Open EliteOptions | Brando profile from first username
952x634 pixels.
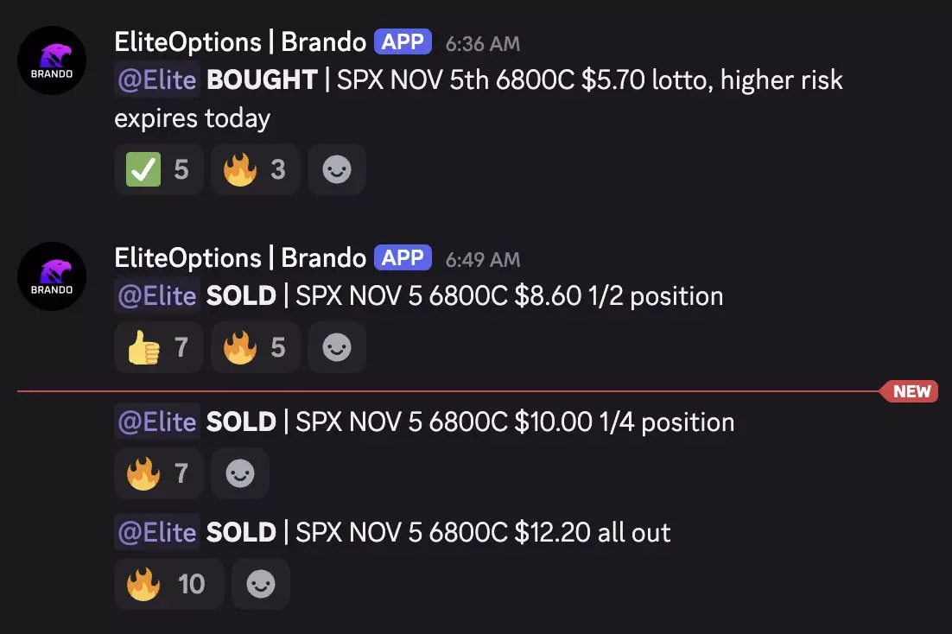tap(240, 41)
